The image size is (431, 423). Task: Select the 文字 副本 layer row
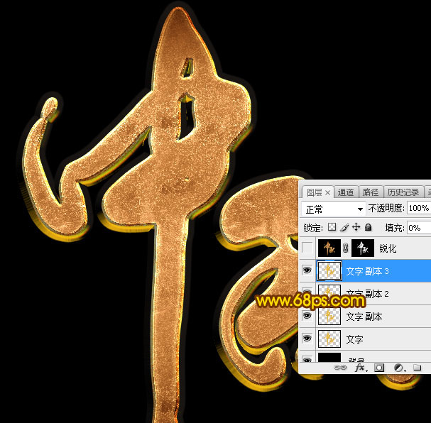pos(365,316)
